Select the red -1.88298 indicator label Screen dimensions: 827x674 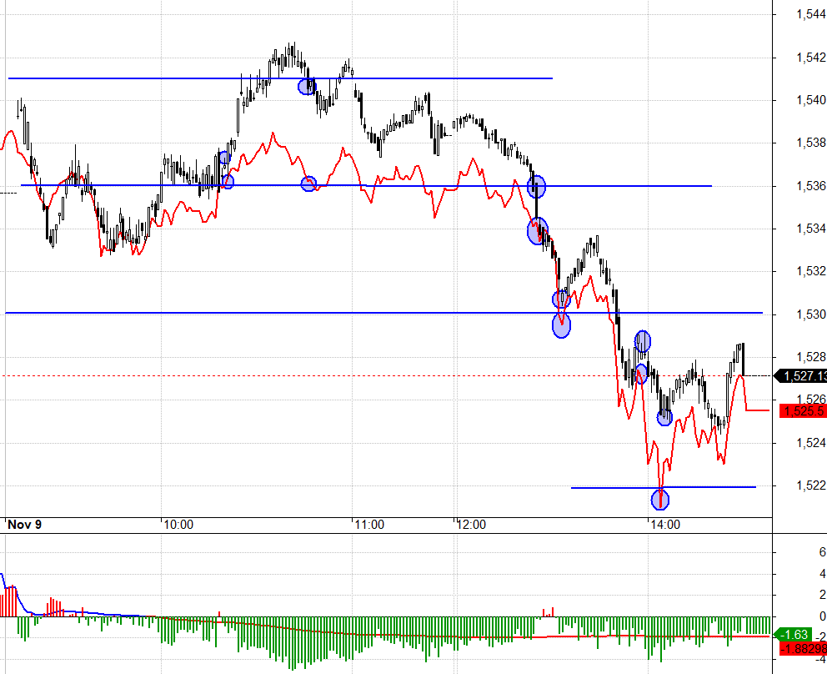[x=803, y=649]
